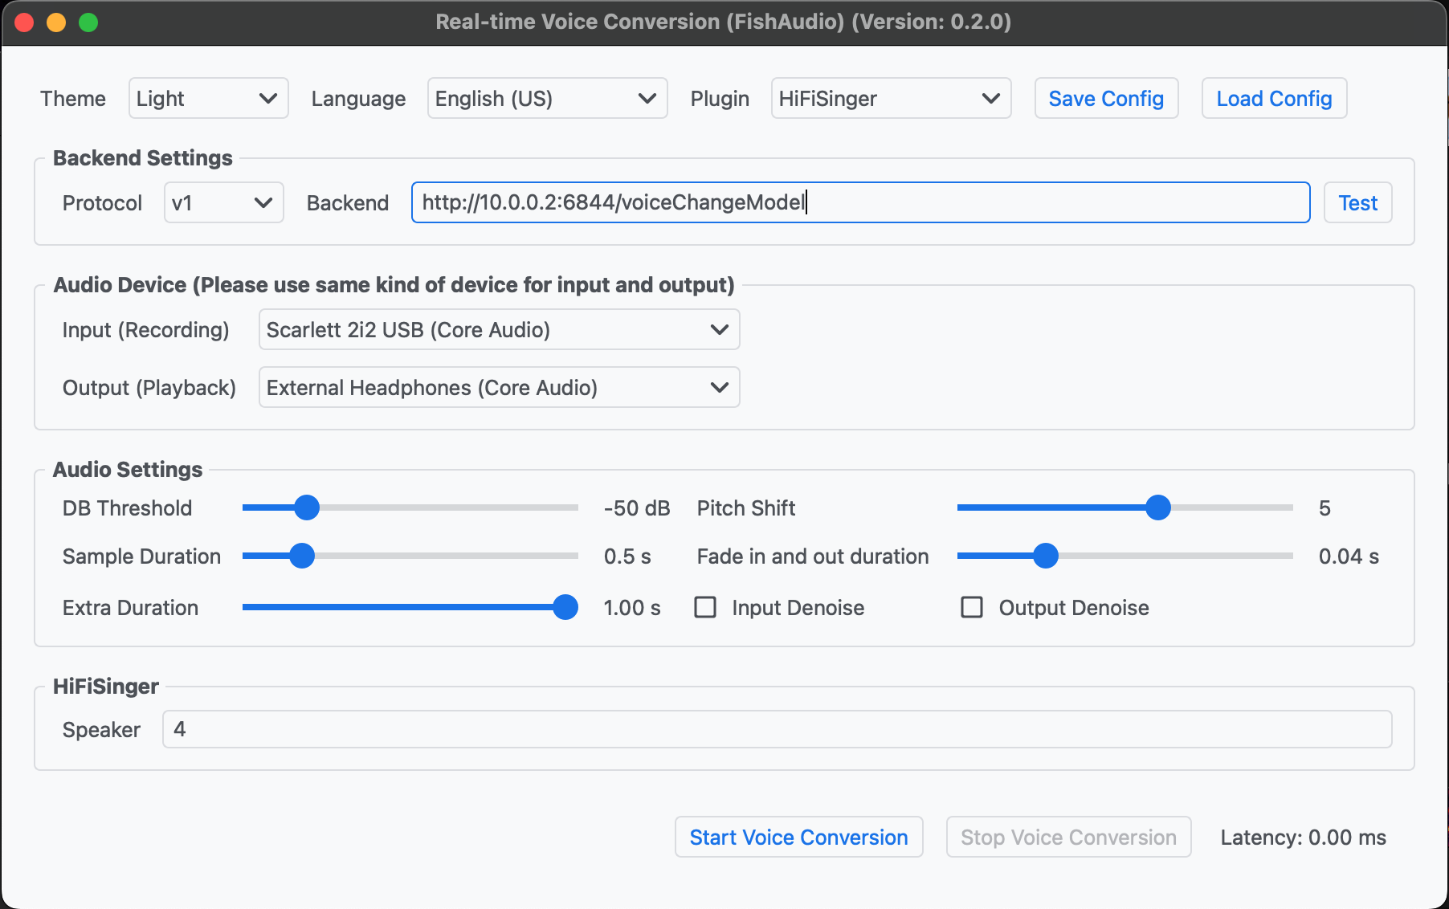Screen dimensions: 1449x909
Task: Click the Pitch Shift slider handle
Action: point(1157,507)
